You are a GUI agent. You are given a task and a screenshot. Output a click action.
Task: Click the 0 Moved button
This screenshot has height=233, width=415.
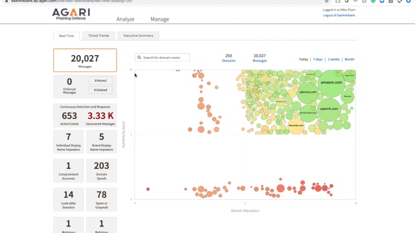click(x=101, y=80)
